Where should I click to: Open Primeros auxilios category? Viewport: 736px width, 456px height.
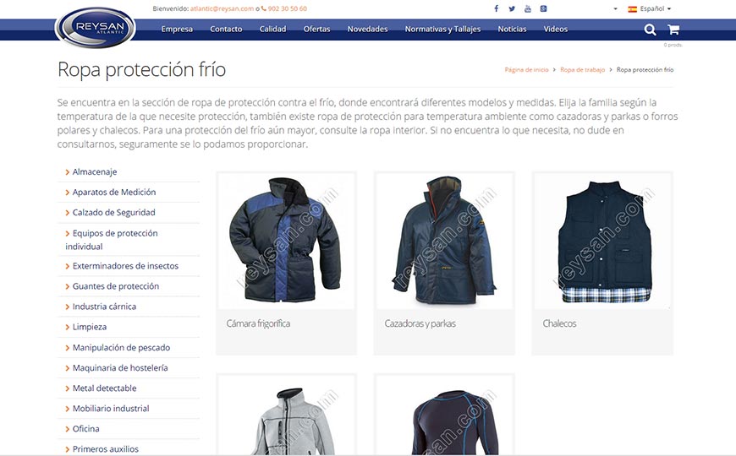pos(106,449)
